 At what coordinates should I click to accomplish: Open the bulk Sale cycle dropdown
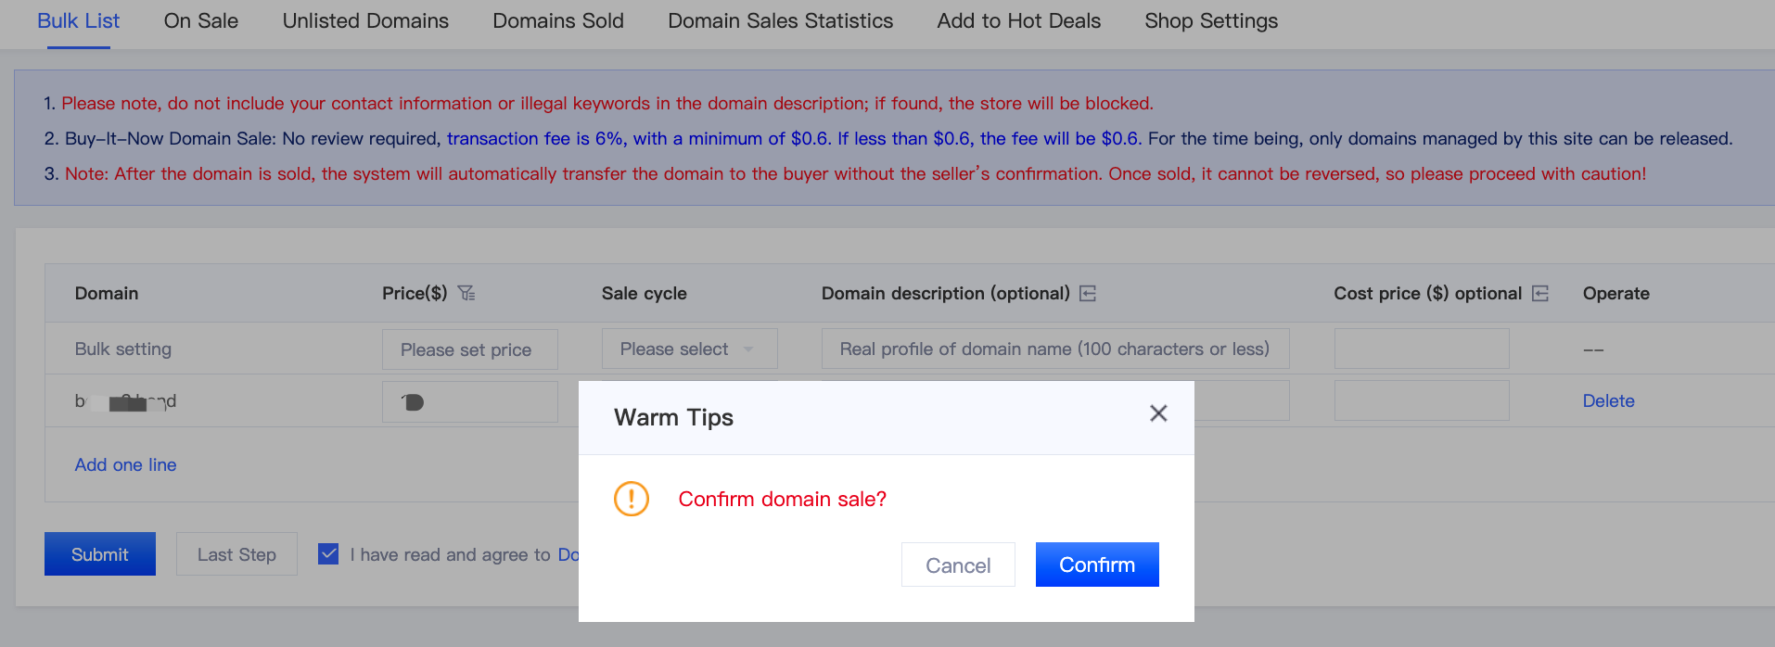coord(689,349)
